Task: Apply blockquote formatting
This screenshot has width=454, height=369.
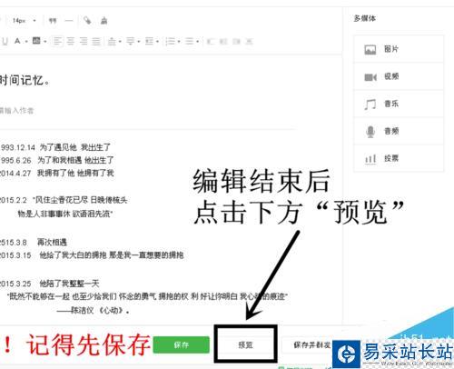Action: [53, 21]
